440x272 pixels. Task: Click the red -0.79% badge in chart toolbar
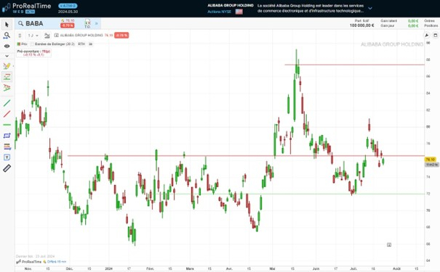coord(121,36)
